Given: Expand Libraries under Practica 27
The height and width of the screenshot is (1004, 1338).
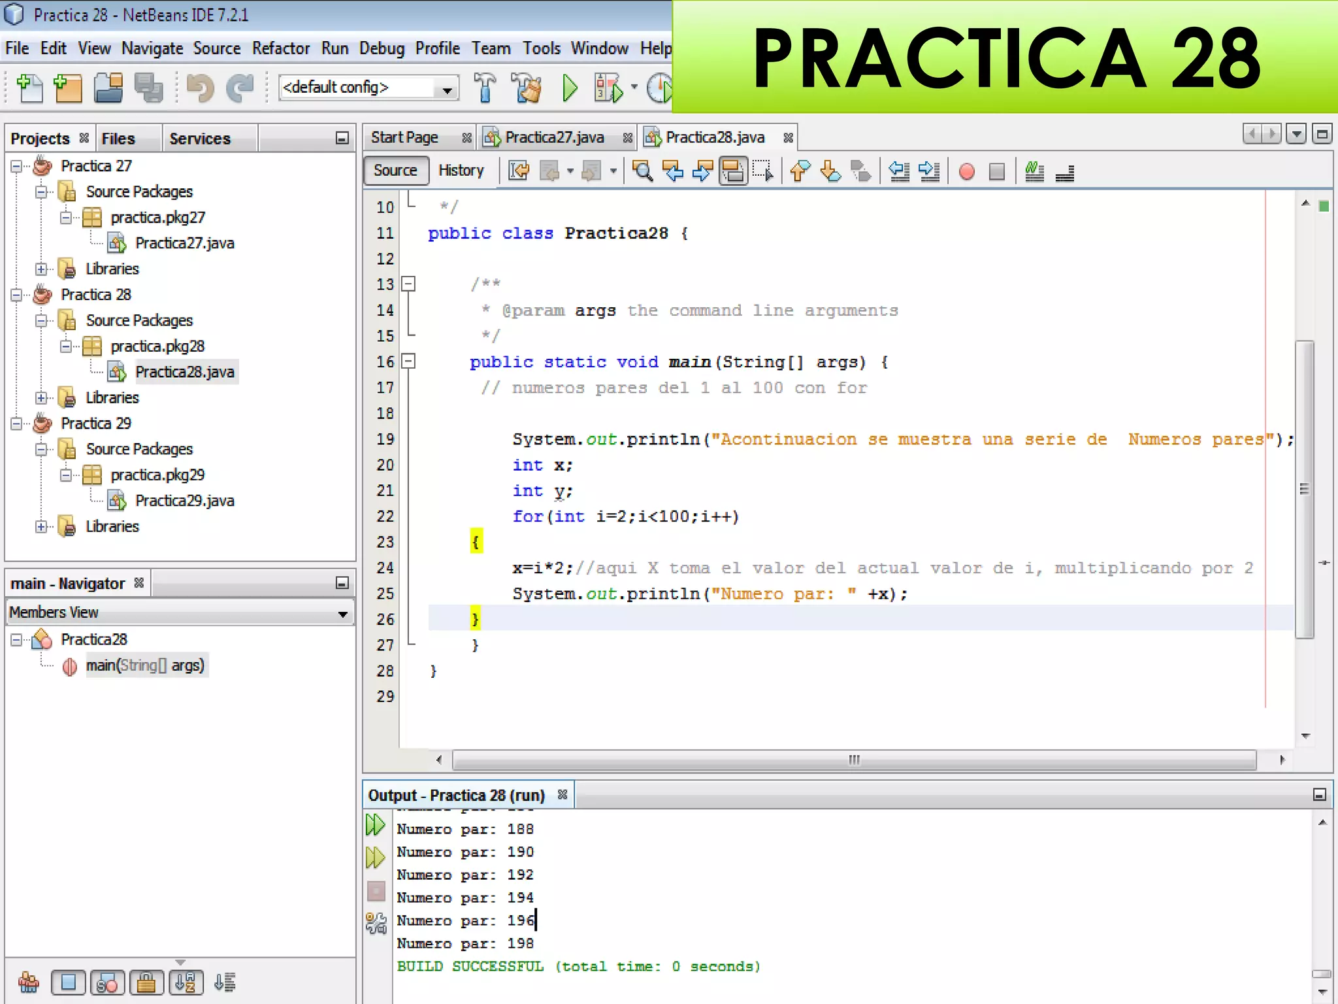Looking at the screenshot, I should tap(41, 269).
